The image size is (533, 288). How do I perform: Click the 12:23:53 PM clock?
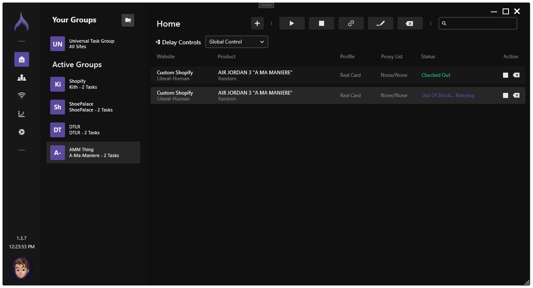click(21, 246)
